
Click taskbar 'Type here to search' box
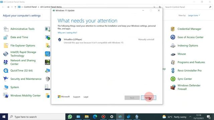36,117
